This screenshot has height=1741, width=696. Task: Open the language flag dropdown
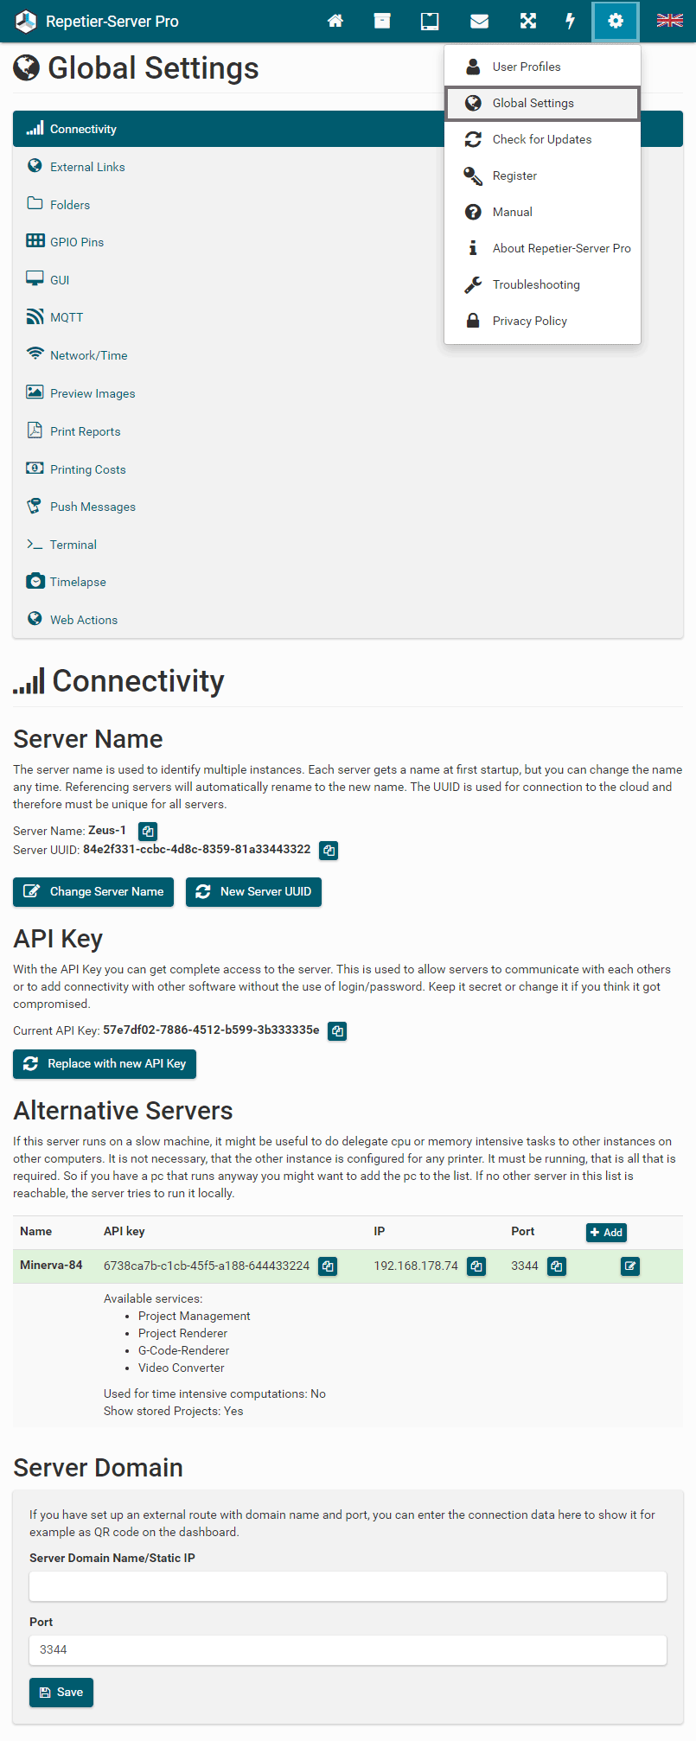tap(669, 21)
